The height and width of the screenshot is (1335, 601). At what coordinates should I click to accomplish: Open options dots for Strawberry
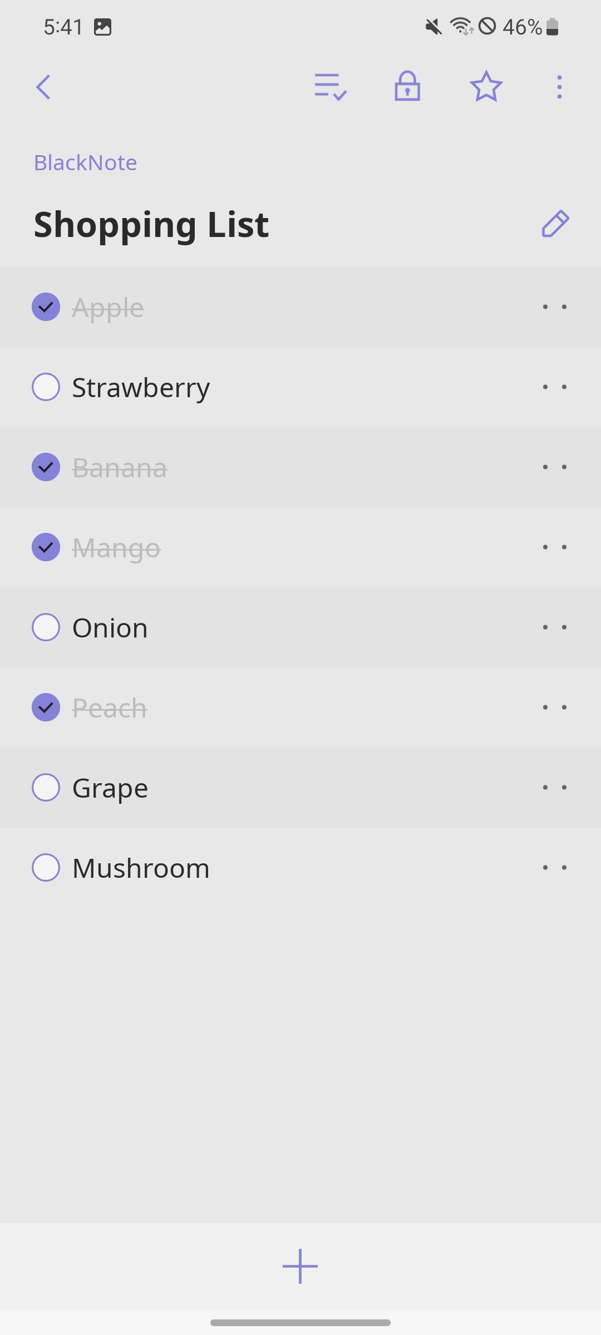click(554, 387)
